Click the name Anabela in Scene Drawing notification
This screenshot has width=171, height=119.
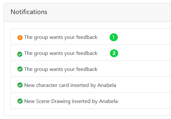(108, 101)
